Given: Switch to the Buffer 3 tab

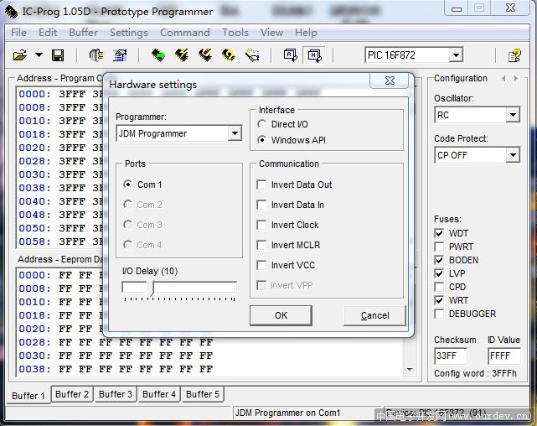Looking at the screenshot, I should pyautogui.click(x=116, y=394).
